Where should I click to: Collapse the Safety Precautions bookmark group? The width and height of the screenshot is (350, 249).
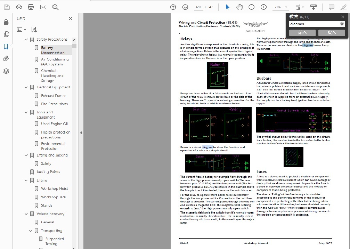click(x=26, y=40)
